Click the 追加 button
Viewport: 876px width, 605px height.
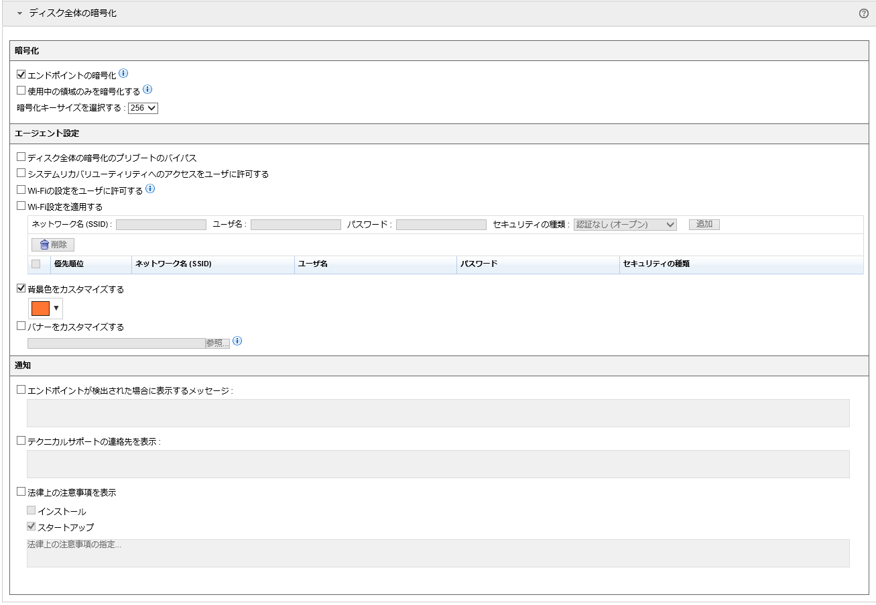(704, 225)
